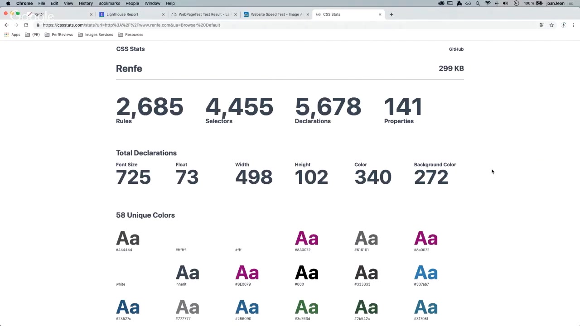Open the translate page icon in address bar
This screenshot has width=580, height=326.
541,25
